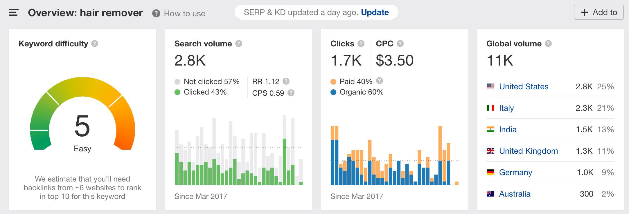Open the United States country link
Screen dimensions: 629x214
pyautogui.click(x=524, y=86)
